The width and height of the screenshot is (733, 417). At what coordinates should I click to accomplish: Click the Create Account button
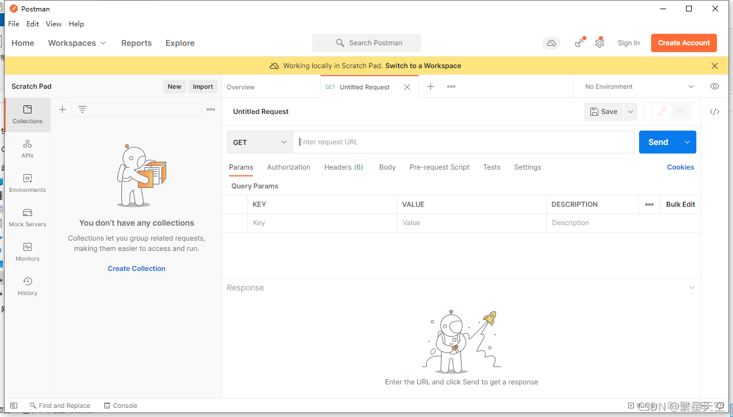point(684,43)
